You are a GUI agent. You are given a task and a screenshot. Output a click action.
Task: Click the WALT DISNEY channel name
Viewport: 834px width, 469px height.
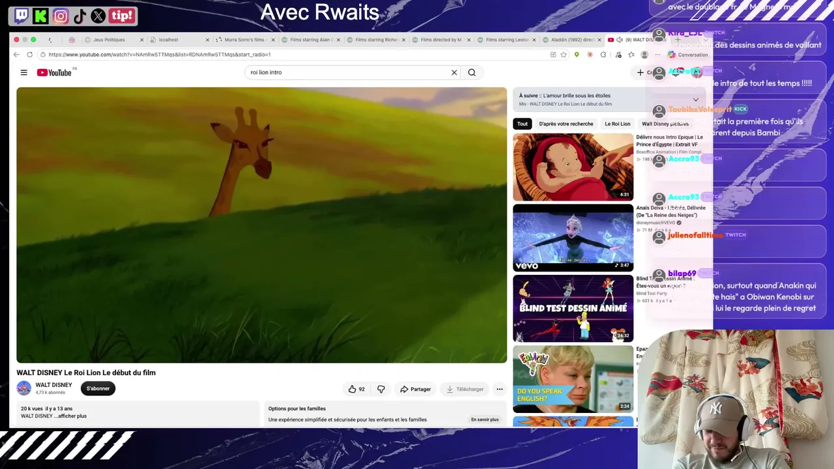point(53,385)
